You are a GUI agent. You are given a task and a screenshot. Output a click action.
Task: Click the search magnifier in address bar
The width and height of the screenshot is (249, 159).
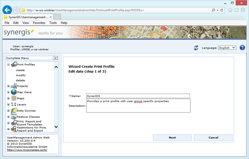pos(213,10)
